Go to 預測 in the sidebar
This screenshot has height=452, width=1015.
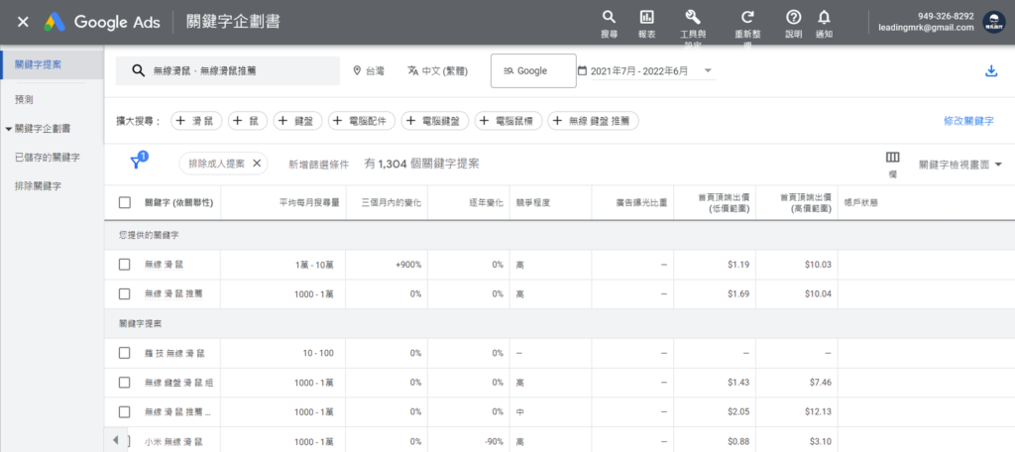pyautogui.click(x=24, y=100)
